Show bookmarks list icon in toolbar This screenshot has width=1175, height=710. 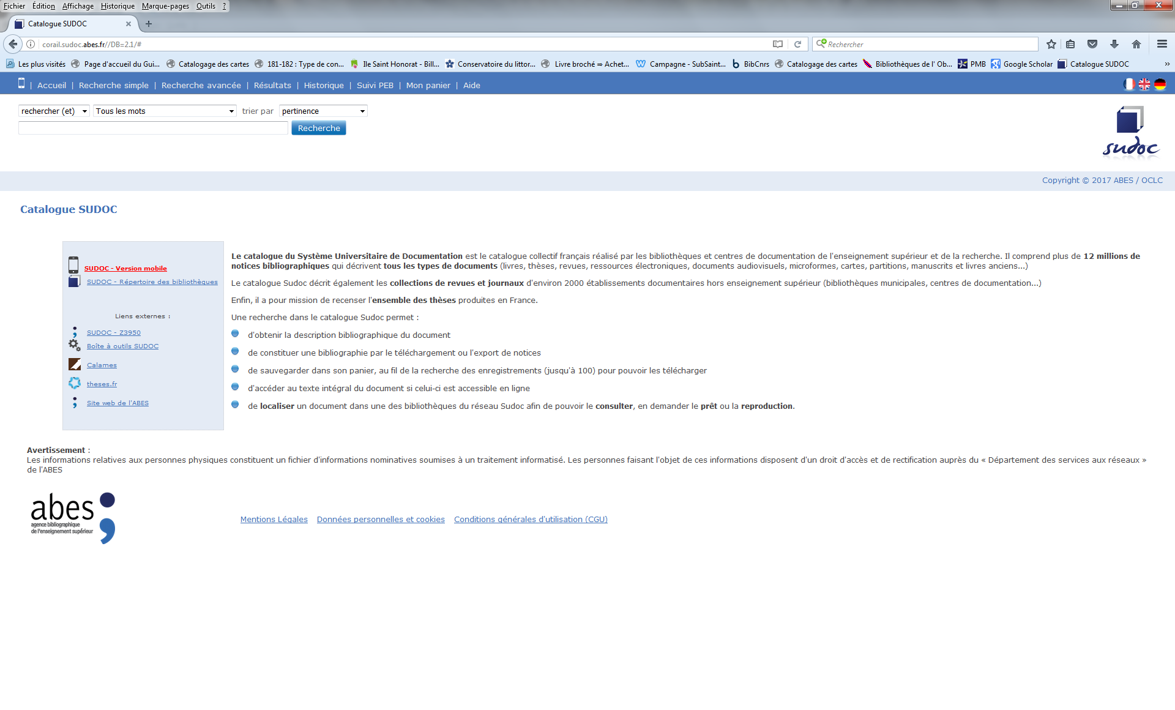1070,44
